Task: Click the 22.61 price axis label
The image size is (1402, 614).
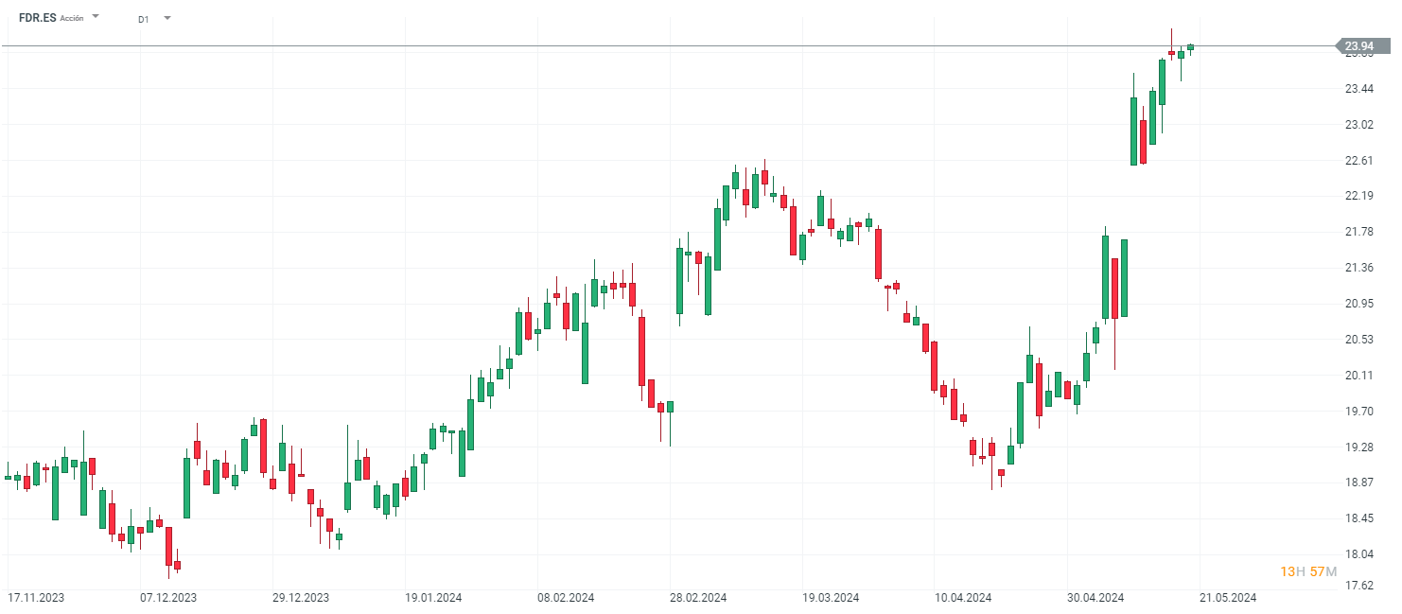Action: [x=1358, y=161]
